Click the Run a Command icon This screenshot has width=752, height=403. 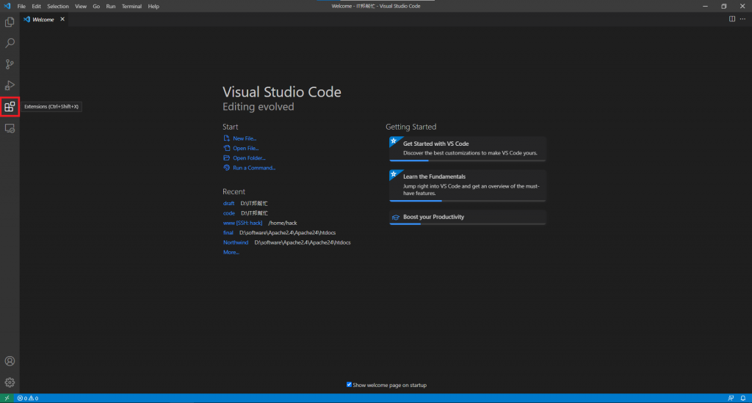click(226, 168)
